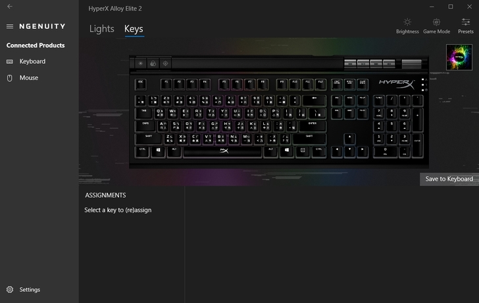Toggle Game Mode in top toolbar
The image size is (479, 303).
point(436,26)
